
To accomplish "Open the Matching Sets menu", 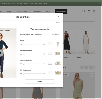I will coord(61,11).
